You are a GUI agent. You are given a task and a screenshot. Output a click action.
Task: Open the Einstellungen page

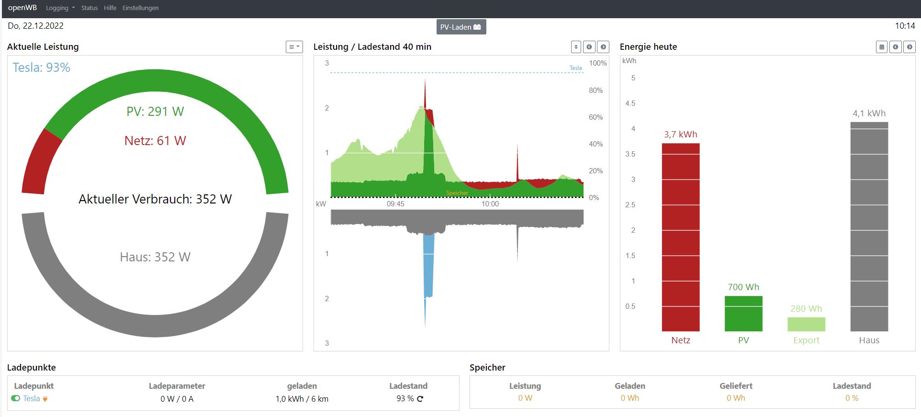[140, 8]
